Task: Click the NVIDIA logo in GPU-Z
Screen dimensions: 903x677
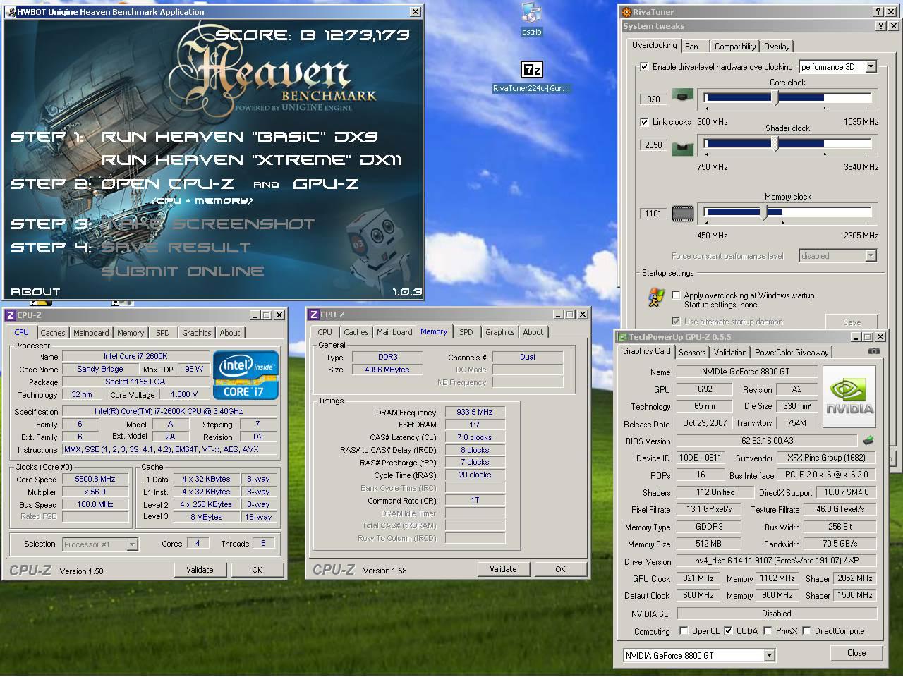Action: 849,396
